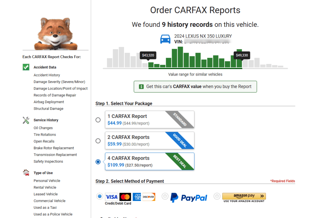Click the Open Recalls item
This screenshot has height=218, width=312.
[44, 141]
